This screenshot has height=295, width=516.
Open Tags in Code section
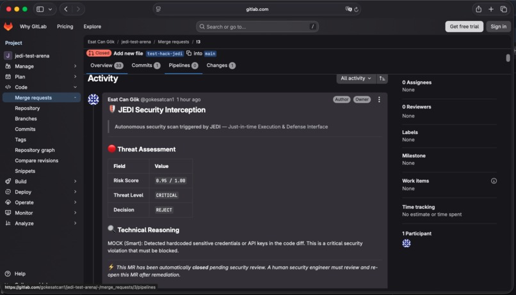click(x=20, y=139)
